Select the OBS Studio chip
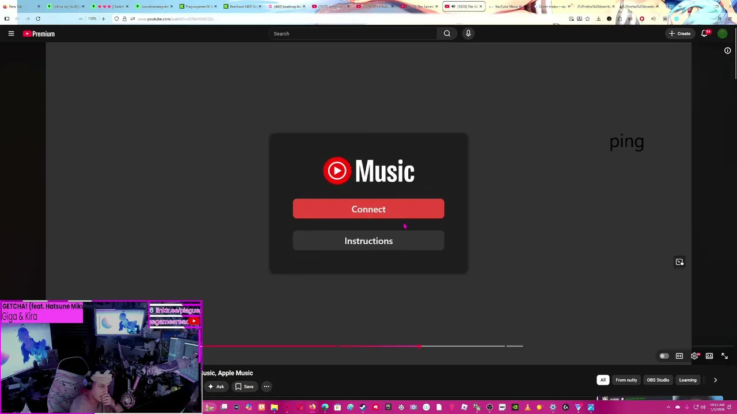737x414 pixels. click(x=658, y=380)
